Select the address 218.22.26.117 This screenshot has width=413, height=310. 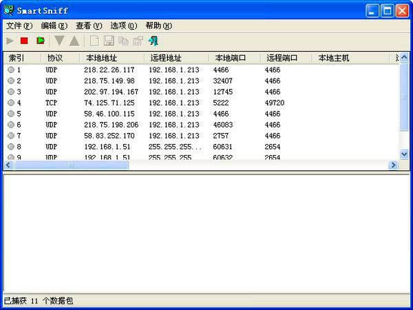click(x=109, y=70)
